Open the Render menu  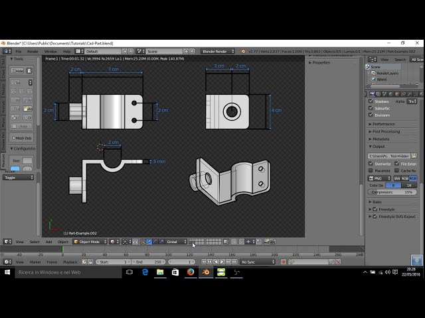coord(33,52)
